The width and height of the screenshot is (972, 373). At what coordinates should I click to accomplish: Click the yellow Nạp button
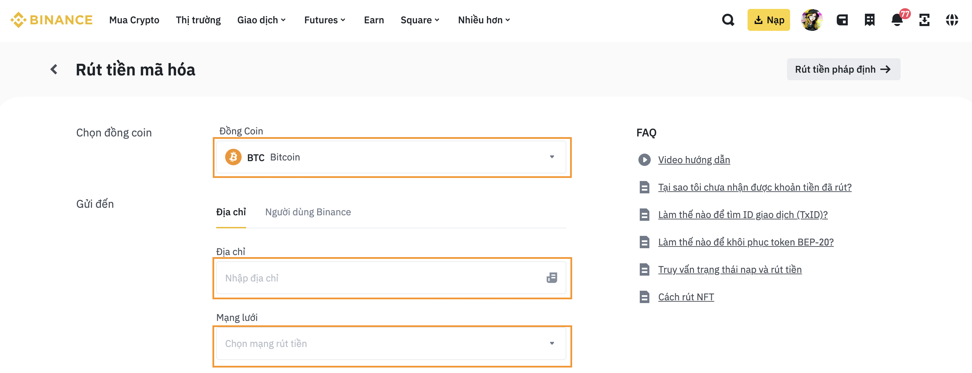[x=768, y=20]
